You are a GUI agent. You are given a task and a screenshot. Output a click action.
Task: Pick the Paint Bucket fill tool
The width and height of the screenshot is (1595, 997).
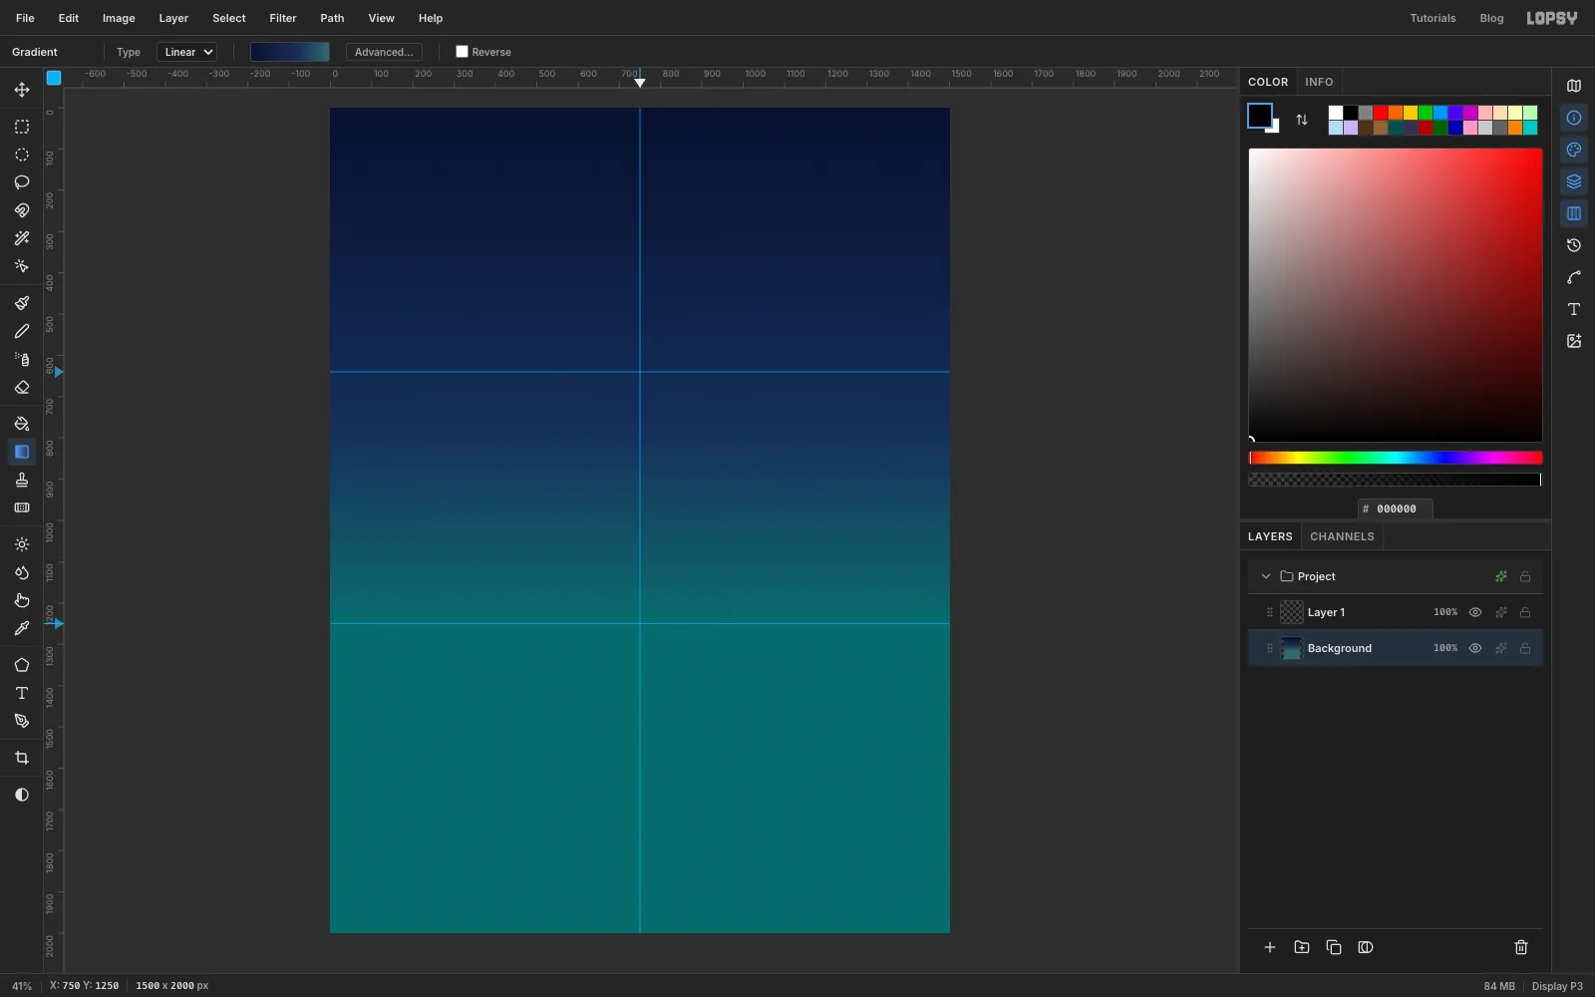pos(22,424)
